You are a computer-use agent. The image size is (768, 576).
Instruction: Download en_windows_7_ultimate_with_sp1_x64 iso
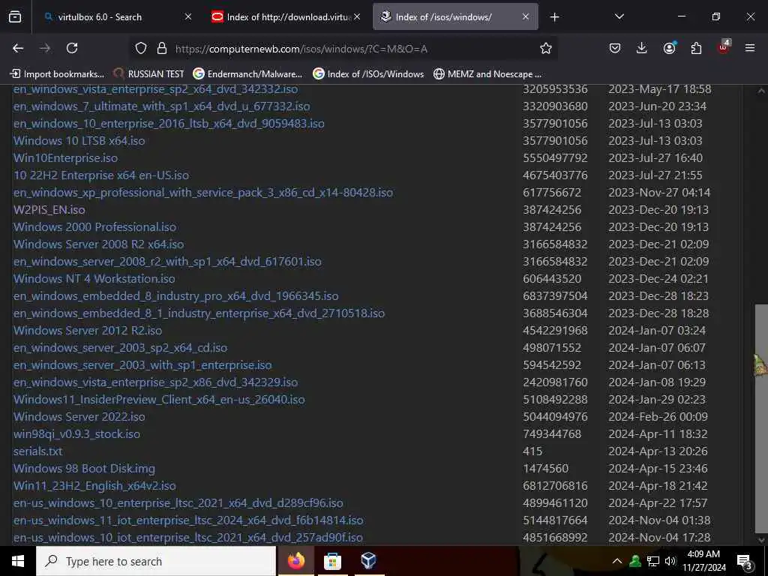tap(162, 106)
